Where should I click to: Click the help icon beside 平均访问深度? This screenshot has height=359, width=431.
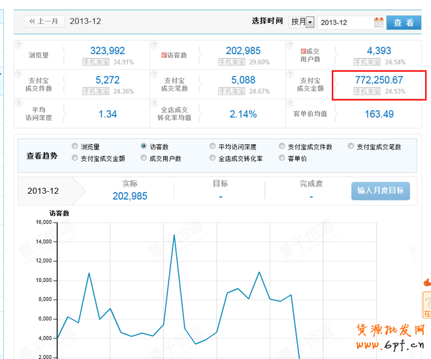tap(18, 102)
